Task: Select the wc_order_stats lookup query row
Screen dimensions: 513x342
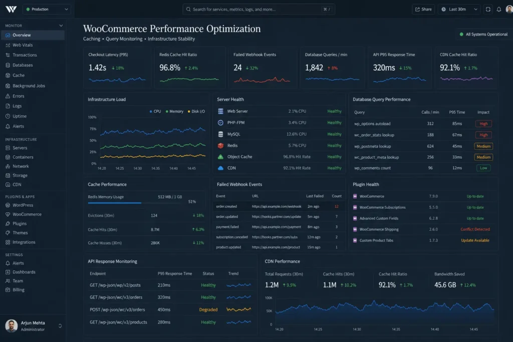Action: click(x=423, y=135)
